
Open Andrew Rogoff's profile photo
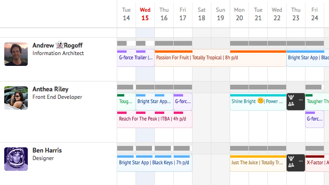(16, 54)
